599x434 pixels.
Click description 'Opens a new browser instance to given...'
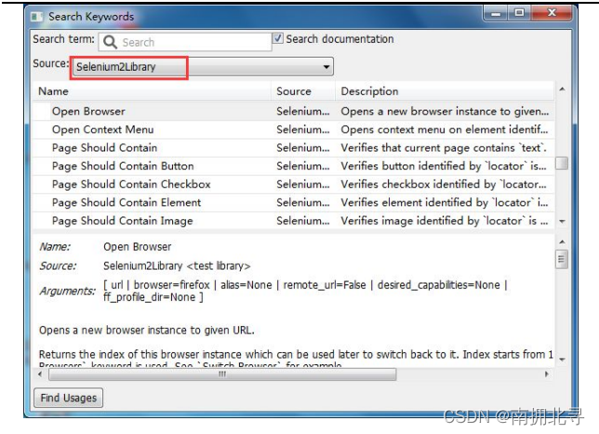tap(445, 112)
